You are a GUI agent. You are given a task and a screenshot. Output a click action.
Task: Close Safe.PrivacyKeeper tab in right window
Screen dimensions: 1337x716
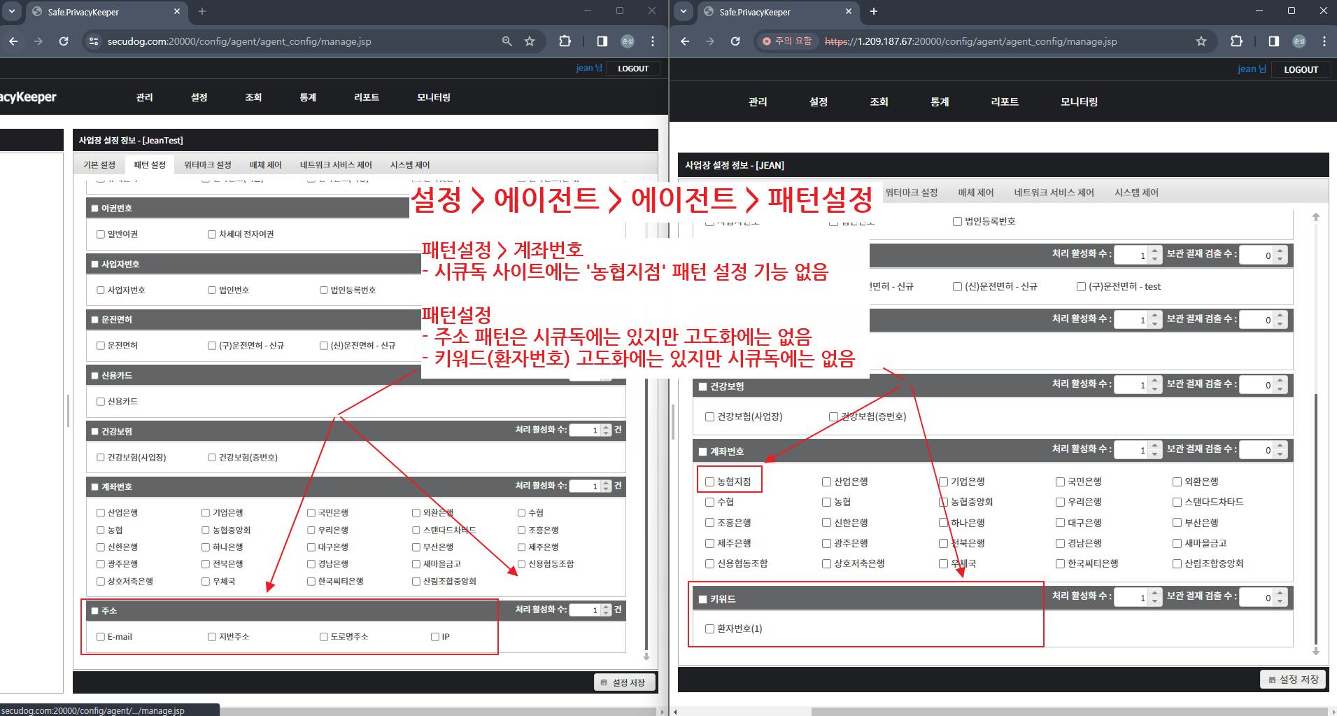[848, 11]
